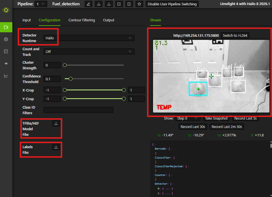Select the Configuration tab

pyautogui.click(x=50, y=20)
